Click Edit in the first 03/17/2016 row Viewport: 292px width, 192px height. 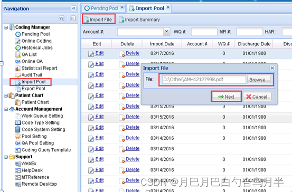point(99,53)
